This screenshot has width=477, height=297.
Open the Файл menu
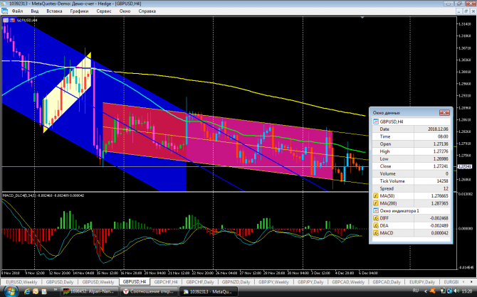tap(17, 11)
